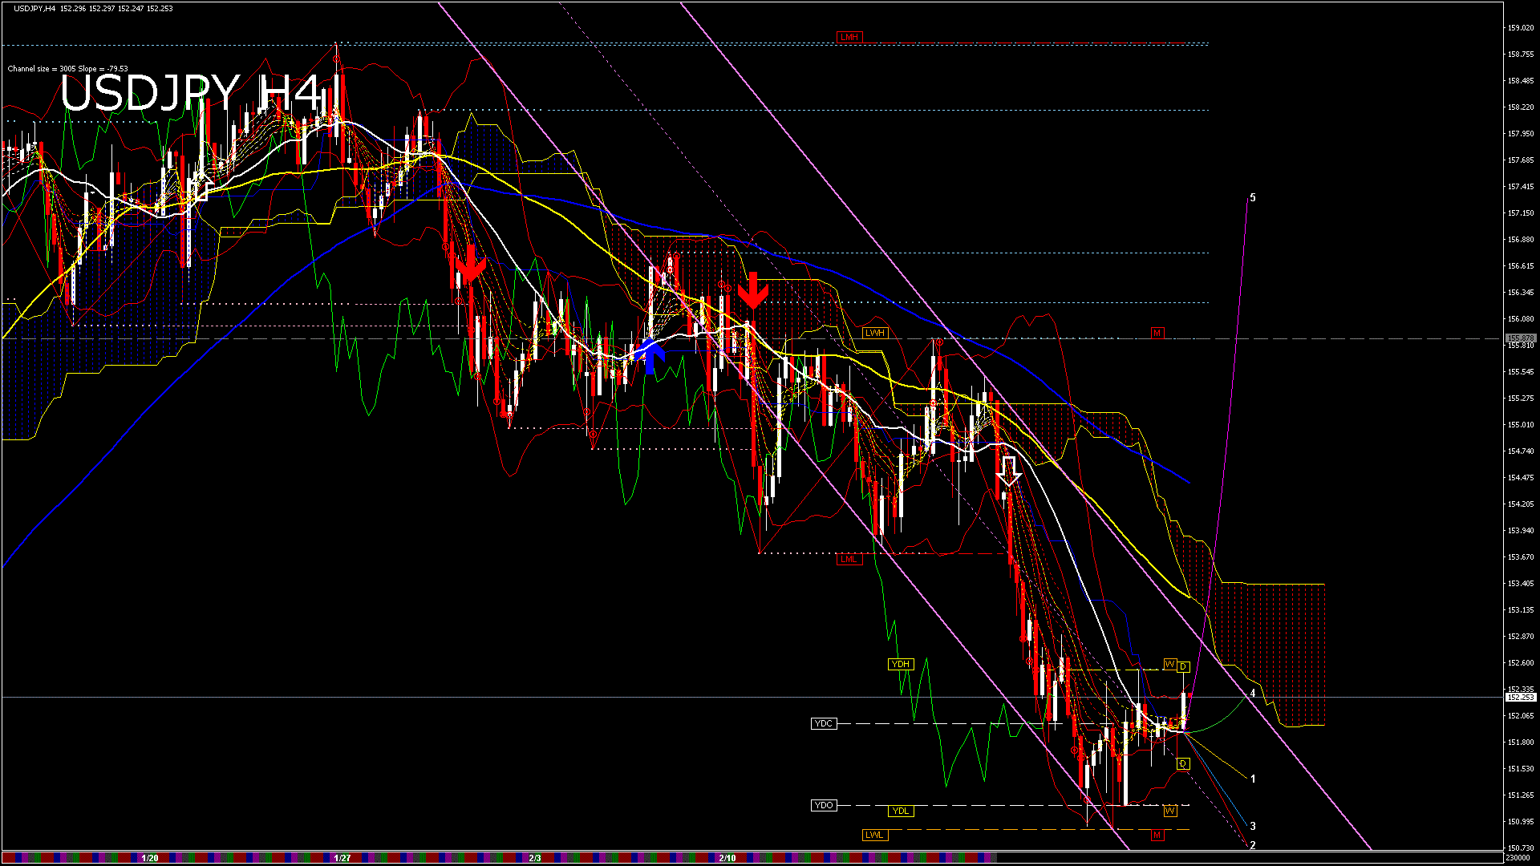1540x866 pixels.
Task: Select the yellow YDL level label
Action: 901,811
